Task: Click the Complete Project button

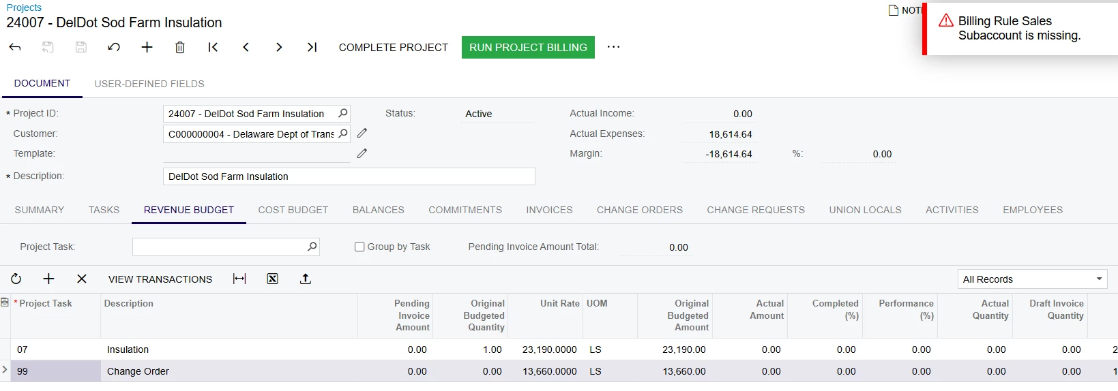Action: coord(394,48)
